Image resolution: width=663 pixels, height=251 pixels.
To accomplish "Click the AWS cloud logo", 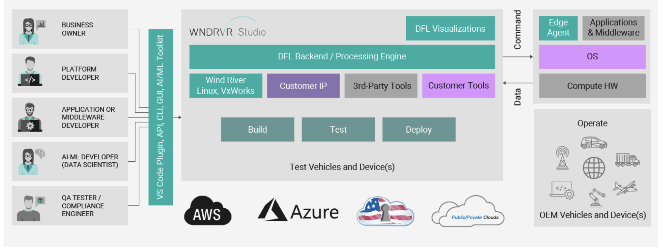I will [x=207, y=211].
